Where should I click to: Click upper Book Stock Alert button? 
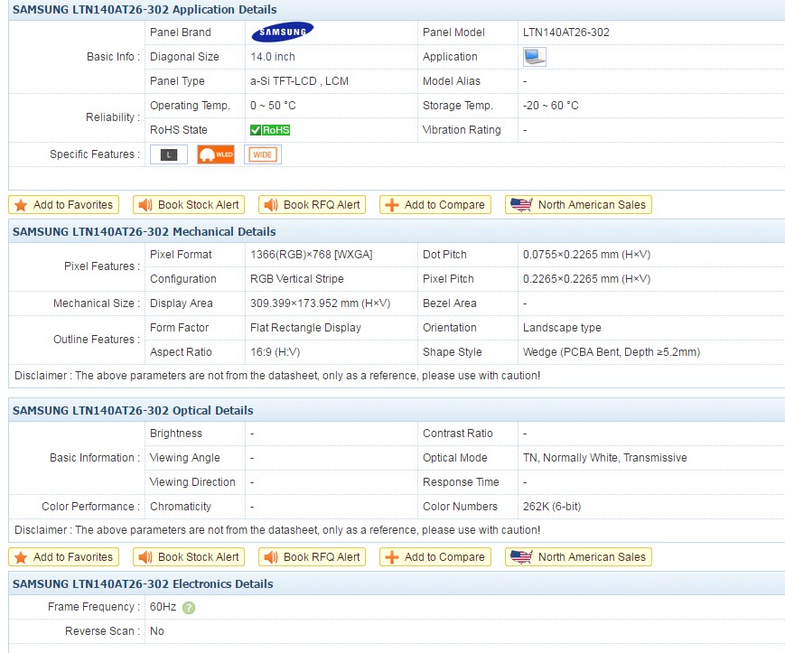click(189, 205)
